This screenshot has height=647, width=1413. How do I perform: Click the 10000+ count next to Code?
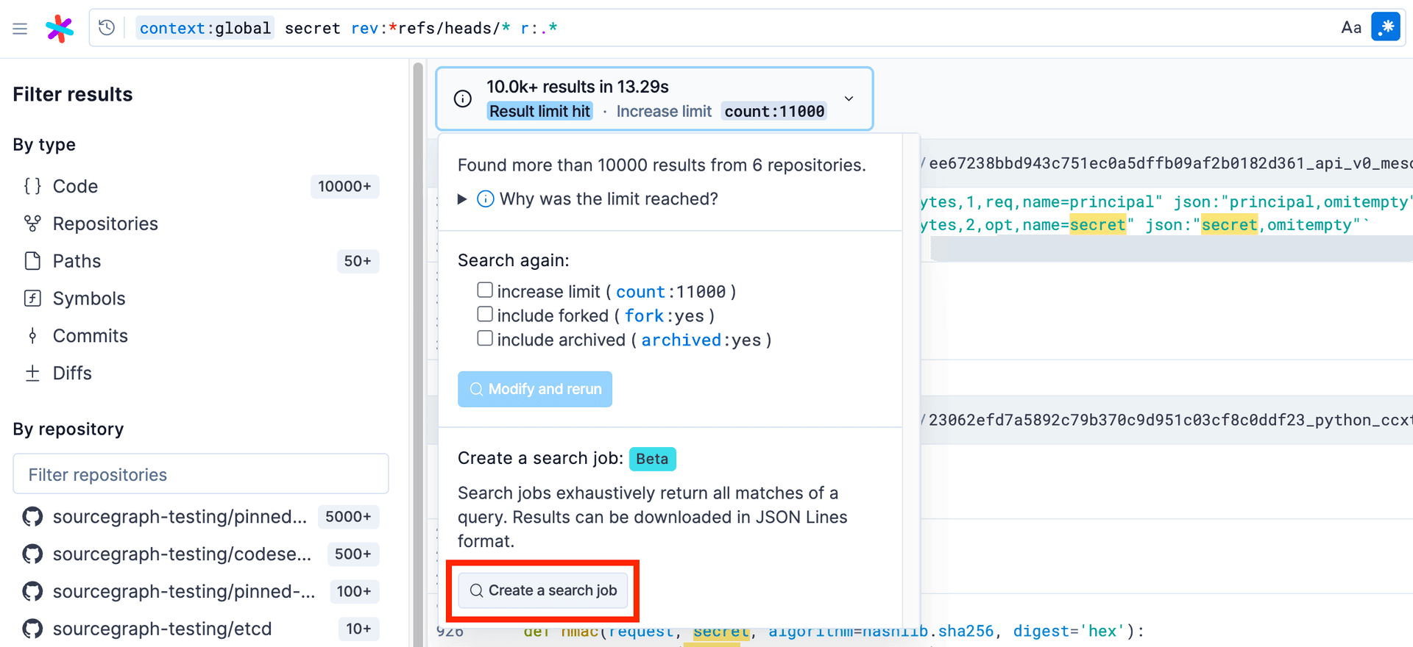(344, 187)
